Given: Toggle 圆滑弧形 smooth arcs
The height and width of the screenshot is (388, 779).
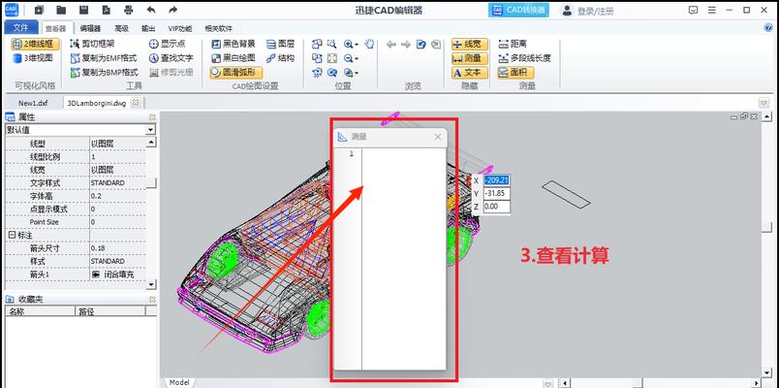Looking at the screenshot, I should (x=236, y=73).
